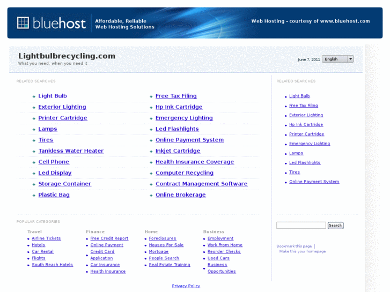Click the sidebar Led Flashlights link
This screenshot has height=292, width=390.
[x=305, y=162]
